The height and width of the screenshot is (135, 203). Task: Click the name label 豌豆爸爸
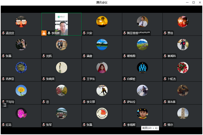click(x=132, y=33)
